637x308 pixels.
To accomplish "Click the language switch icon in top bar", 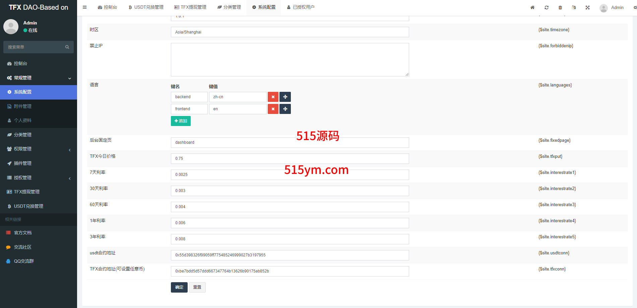I will [x=574, y=7].
